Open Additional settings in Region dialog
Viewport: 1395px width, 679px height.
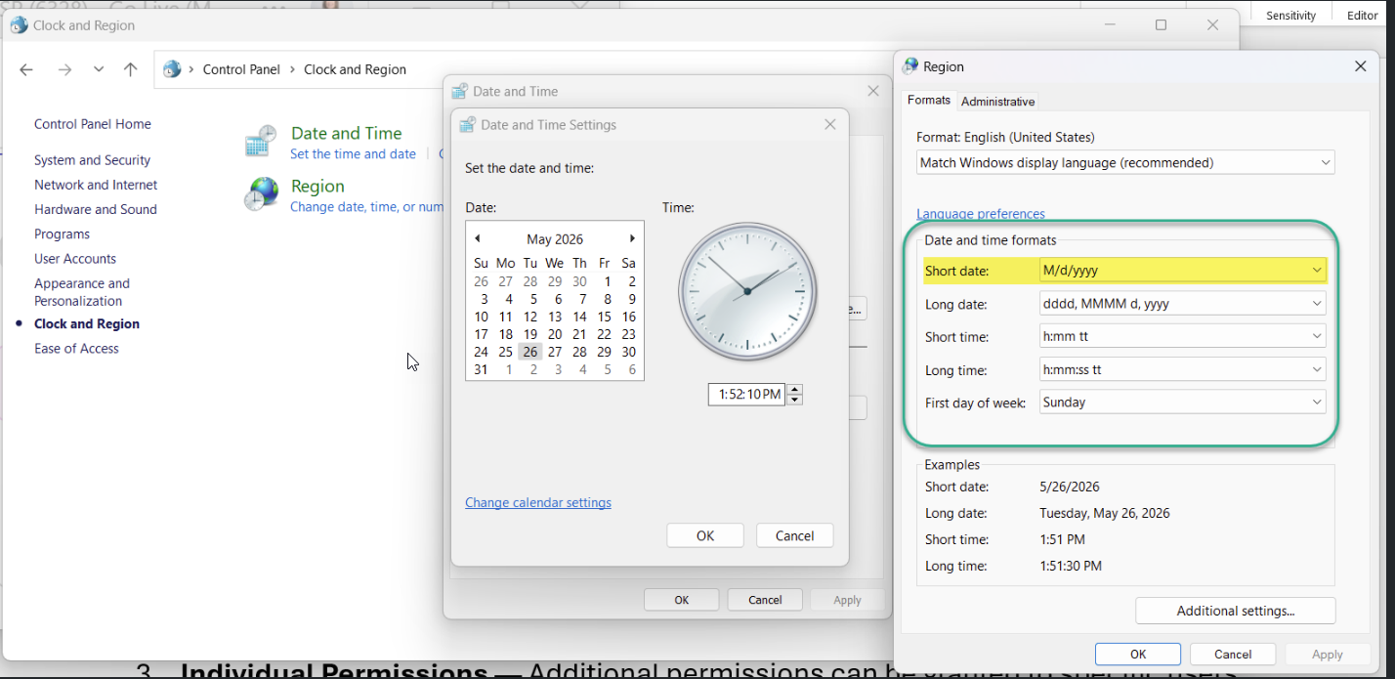coord(1235,611)
